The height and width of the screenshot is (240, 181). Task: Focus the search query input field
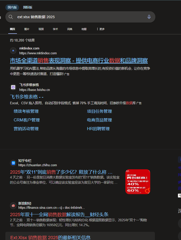[80, 17]
